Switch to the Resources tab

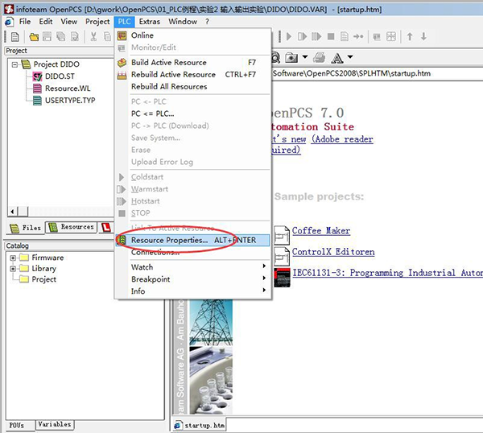72,228
